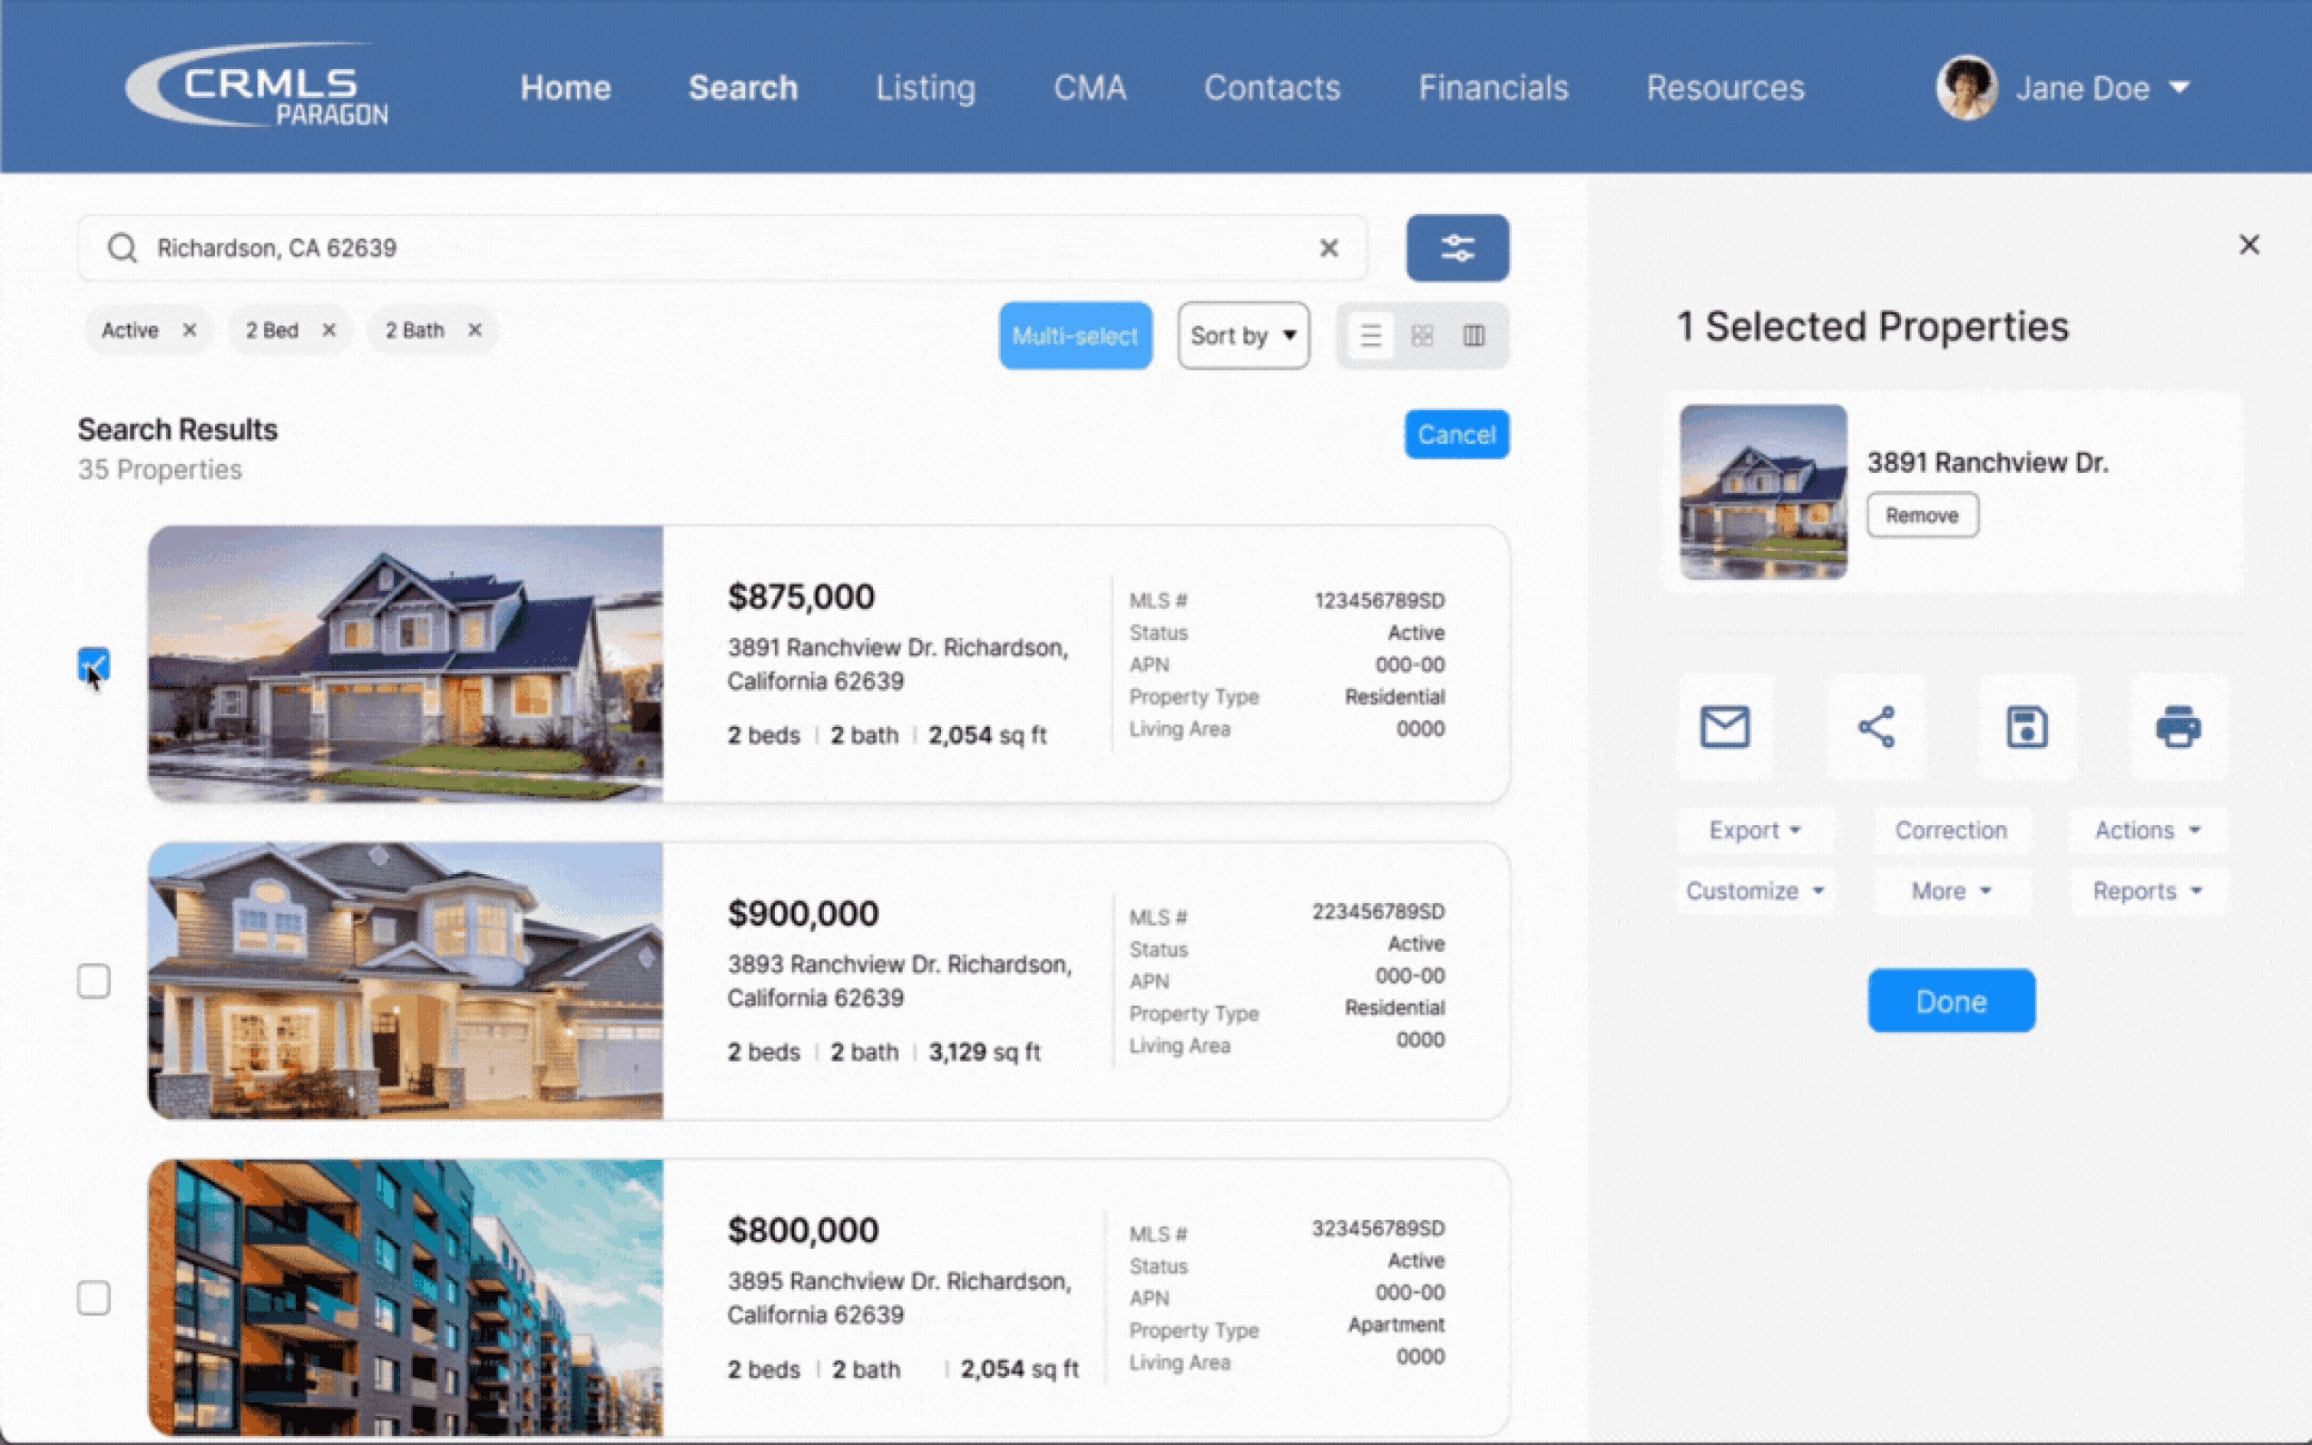The height and width of the screenshot is (1445, 2312).
Task: Open the Reports dropdown menu
Action: (x=2146, y=890)
